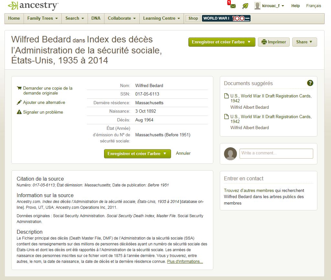Image resolution: width=331 pixels, height=280 pixels.
Task: Click the Shop button
Action: pyautogui.click(x=193, y=18)
